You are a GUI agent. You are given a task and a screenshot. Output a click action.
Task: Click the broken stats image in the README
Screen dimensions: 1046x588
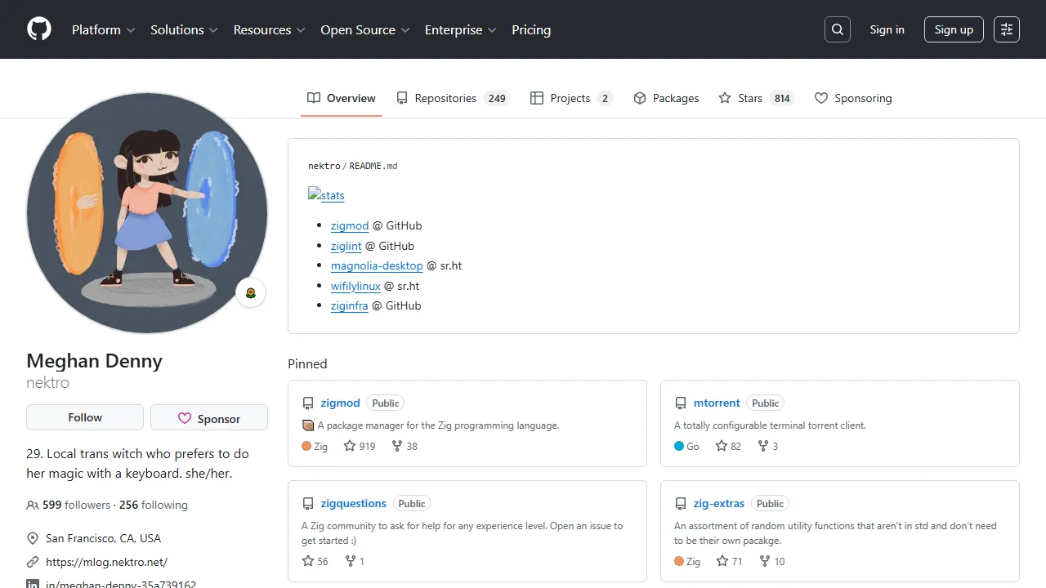pos(326,194)
